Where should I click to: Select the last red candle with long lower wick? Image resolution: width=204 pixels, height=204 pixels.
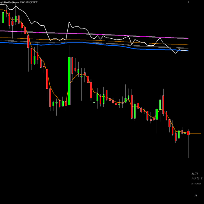pos(188,133)
